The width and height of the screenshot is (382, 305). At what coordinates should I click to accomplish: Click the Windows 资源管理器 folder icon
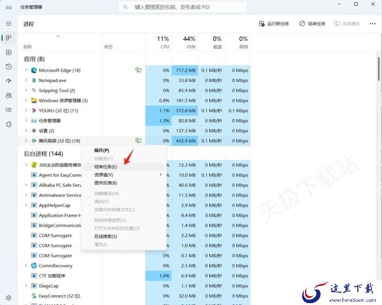pyautogui.click(x=34, y=100)
